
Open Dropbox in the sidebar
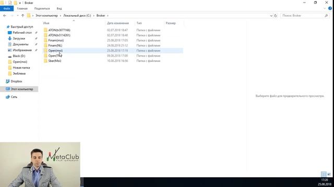point(16,81)
